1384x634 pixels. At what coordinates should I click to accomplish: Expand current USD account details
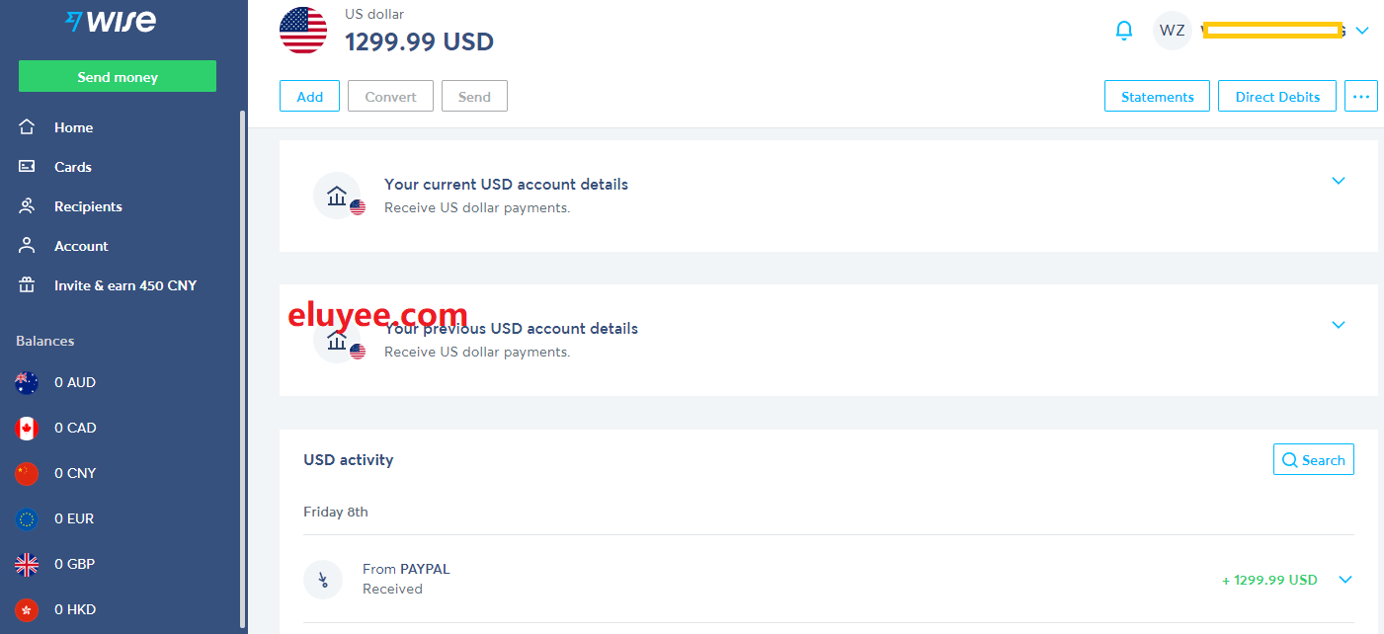click(1339, 181)
